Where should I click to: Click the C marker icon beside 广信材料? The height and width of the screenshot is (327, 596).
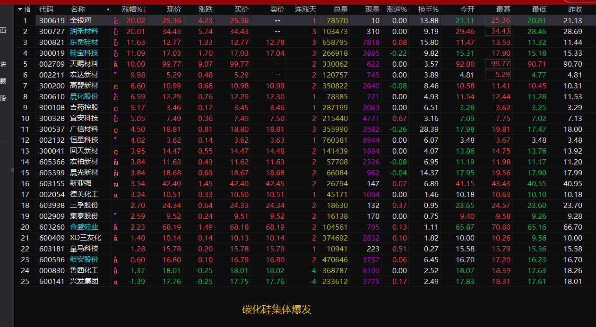116,130
